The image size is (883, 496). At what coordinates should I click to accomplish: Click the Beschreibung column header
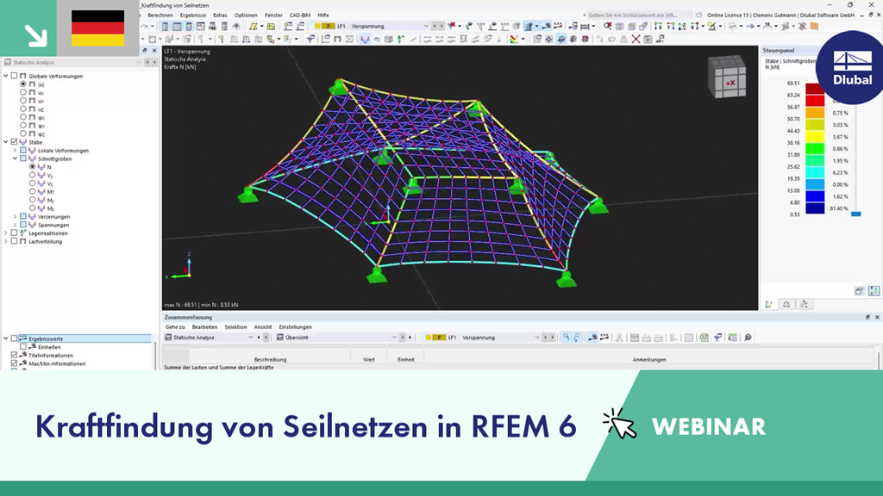(x=270, y=359)
